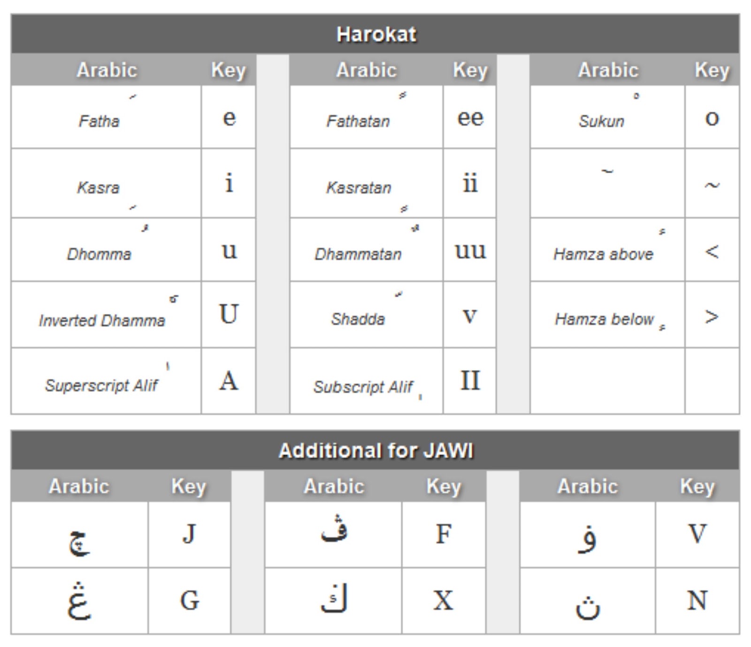The height and width of the screenshot is (647, 751).
Task: Select the Dhammatan 'uu' key cell
Action: pos(470,249)
